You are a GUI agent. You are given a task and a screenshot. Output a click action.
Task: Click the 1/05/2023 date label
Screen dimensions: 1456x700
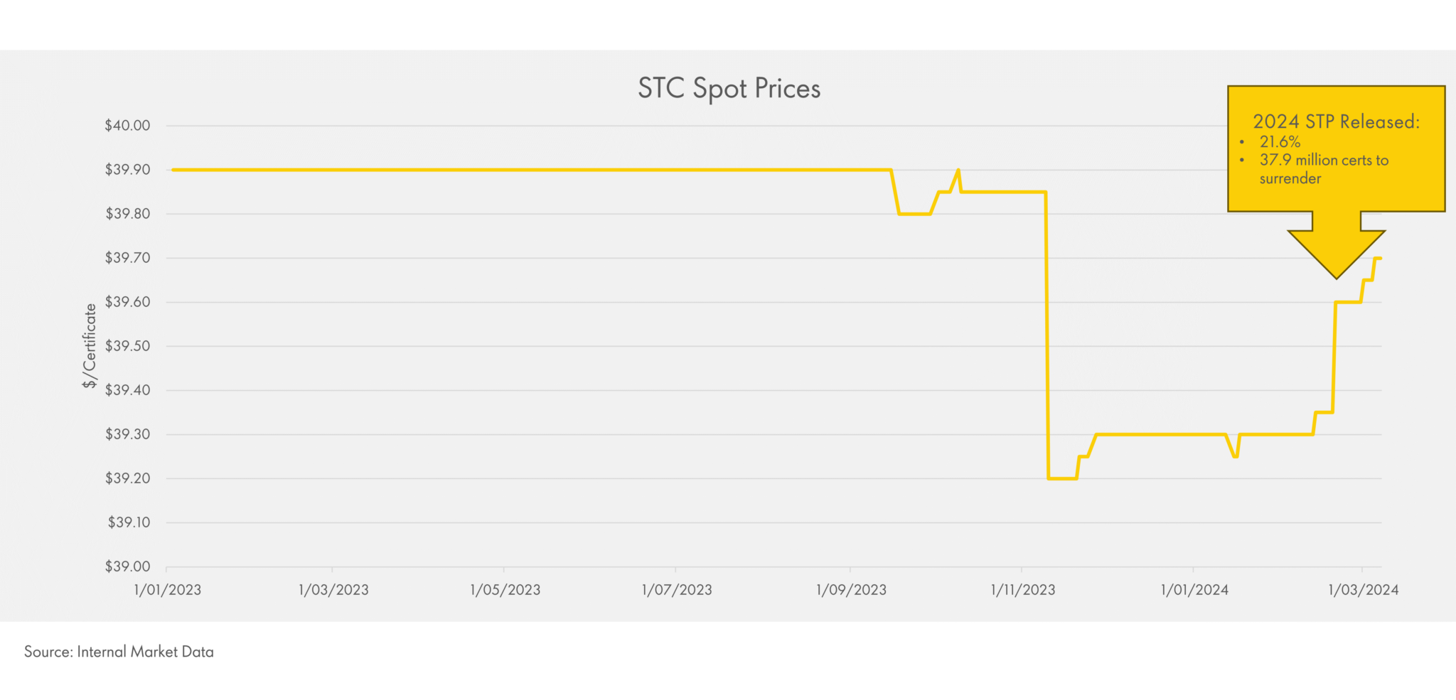(x=505, y=590)
